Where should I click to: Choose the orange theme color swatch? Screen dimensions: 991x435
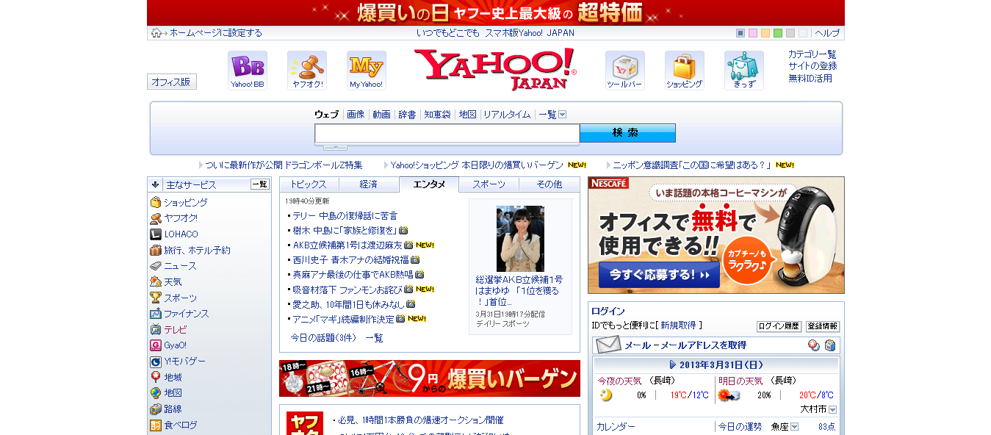point(765,33)
